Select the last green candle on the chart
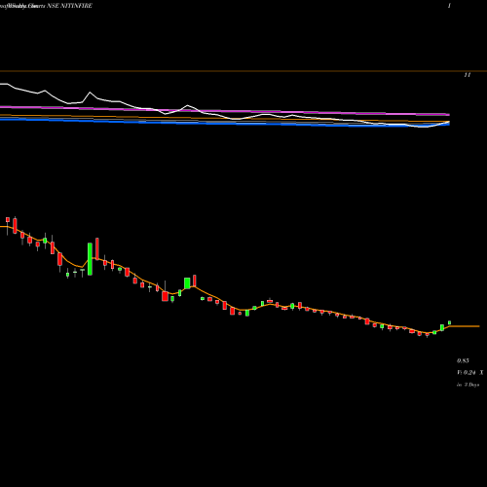The width and height of the screenshot is (487, 487). (450, 322)
